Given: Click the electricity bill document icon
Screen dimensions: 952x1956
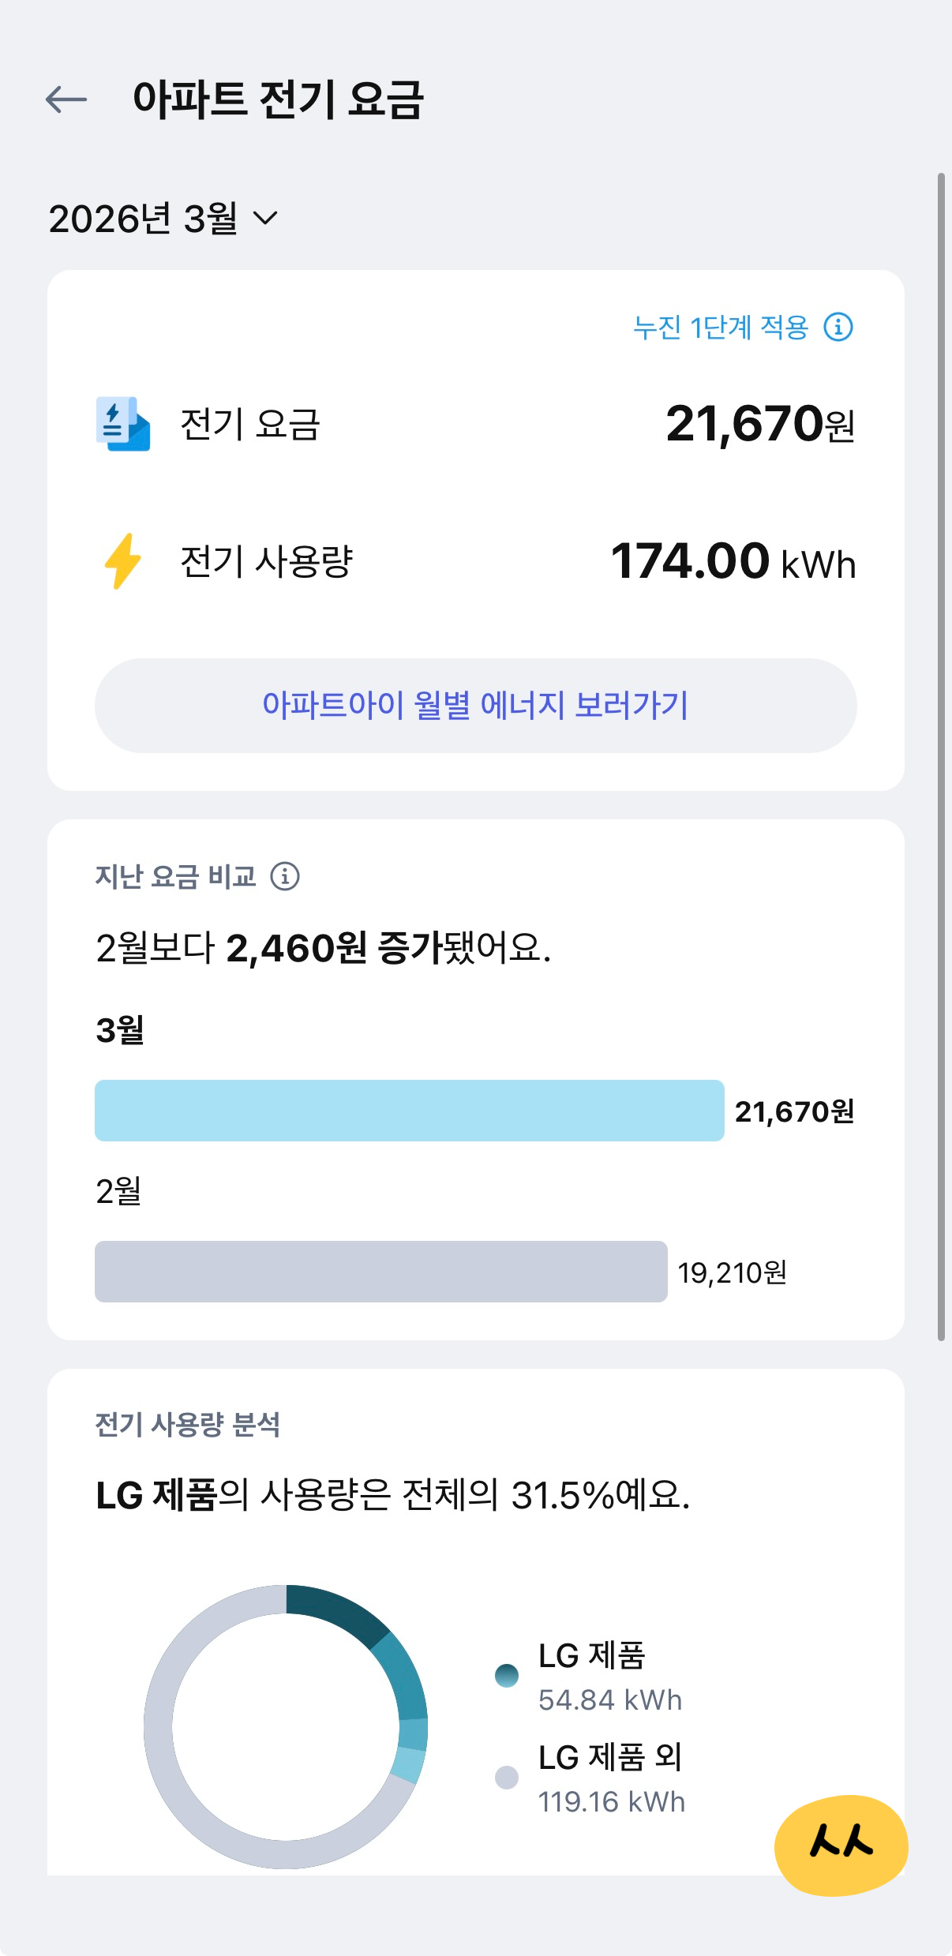Looking at the screenshot, I should pyautogui.click(x=122, y=424).
